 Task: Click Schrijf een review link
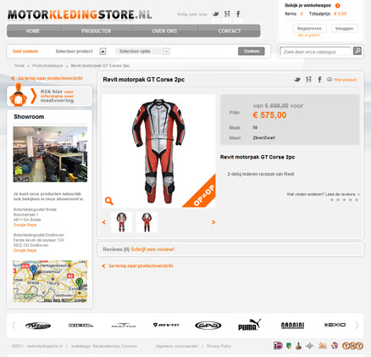[152, 249]
